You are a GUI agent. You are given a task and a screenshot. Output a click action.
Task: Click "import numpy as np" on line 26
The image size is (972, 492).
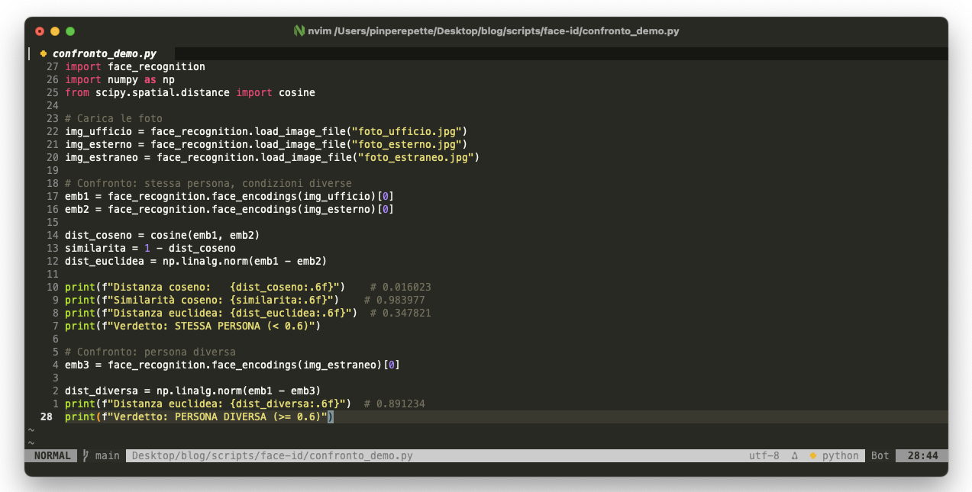coord(121,79)
